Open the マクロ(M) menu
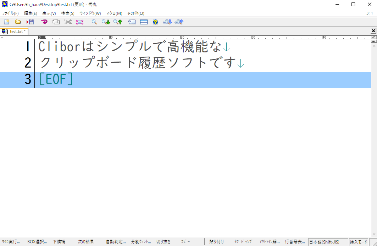 (x=114, y=13)
